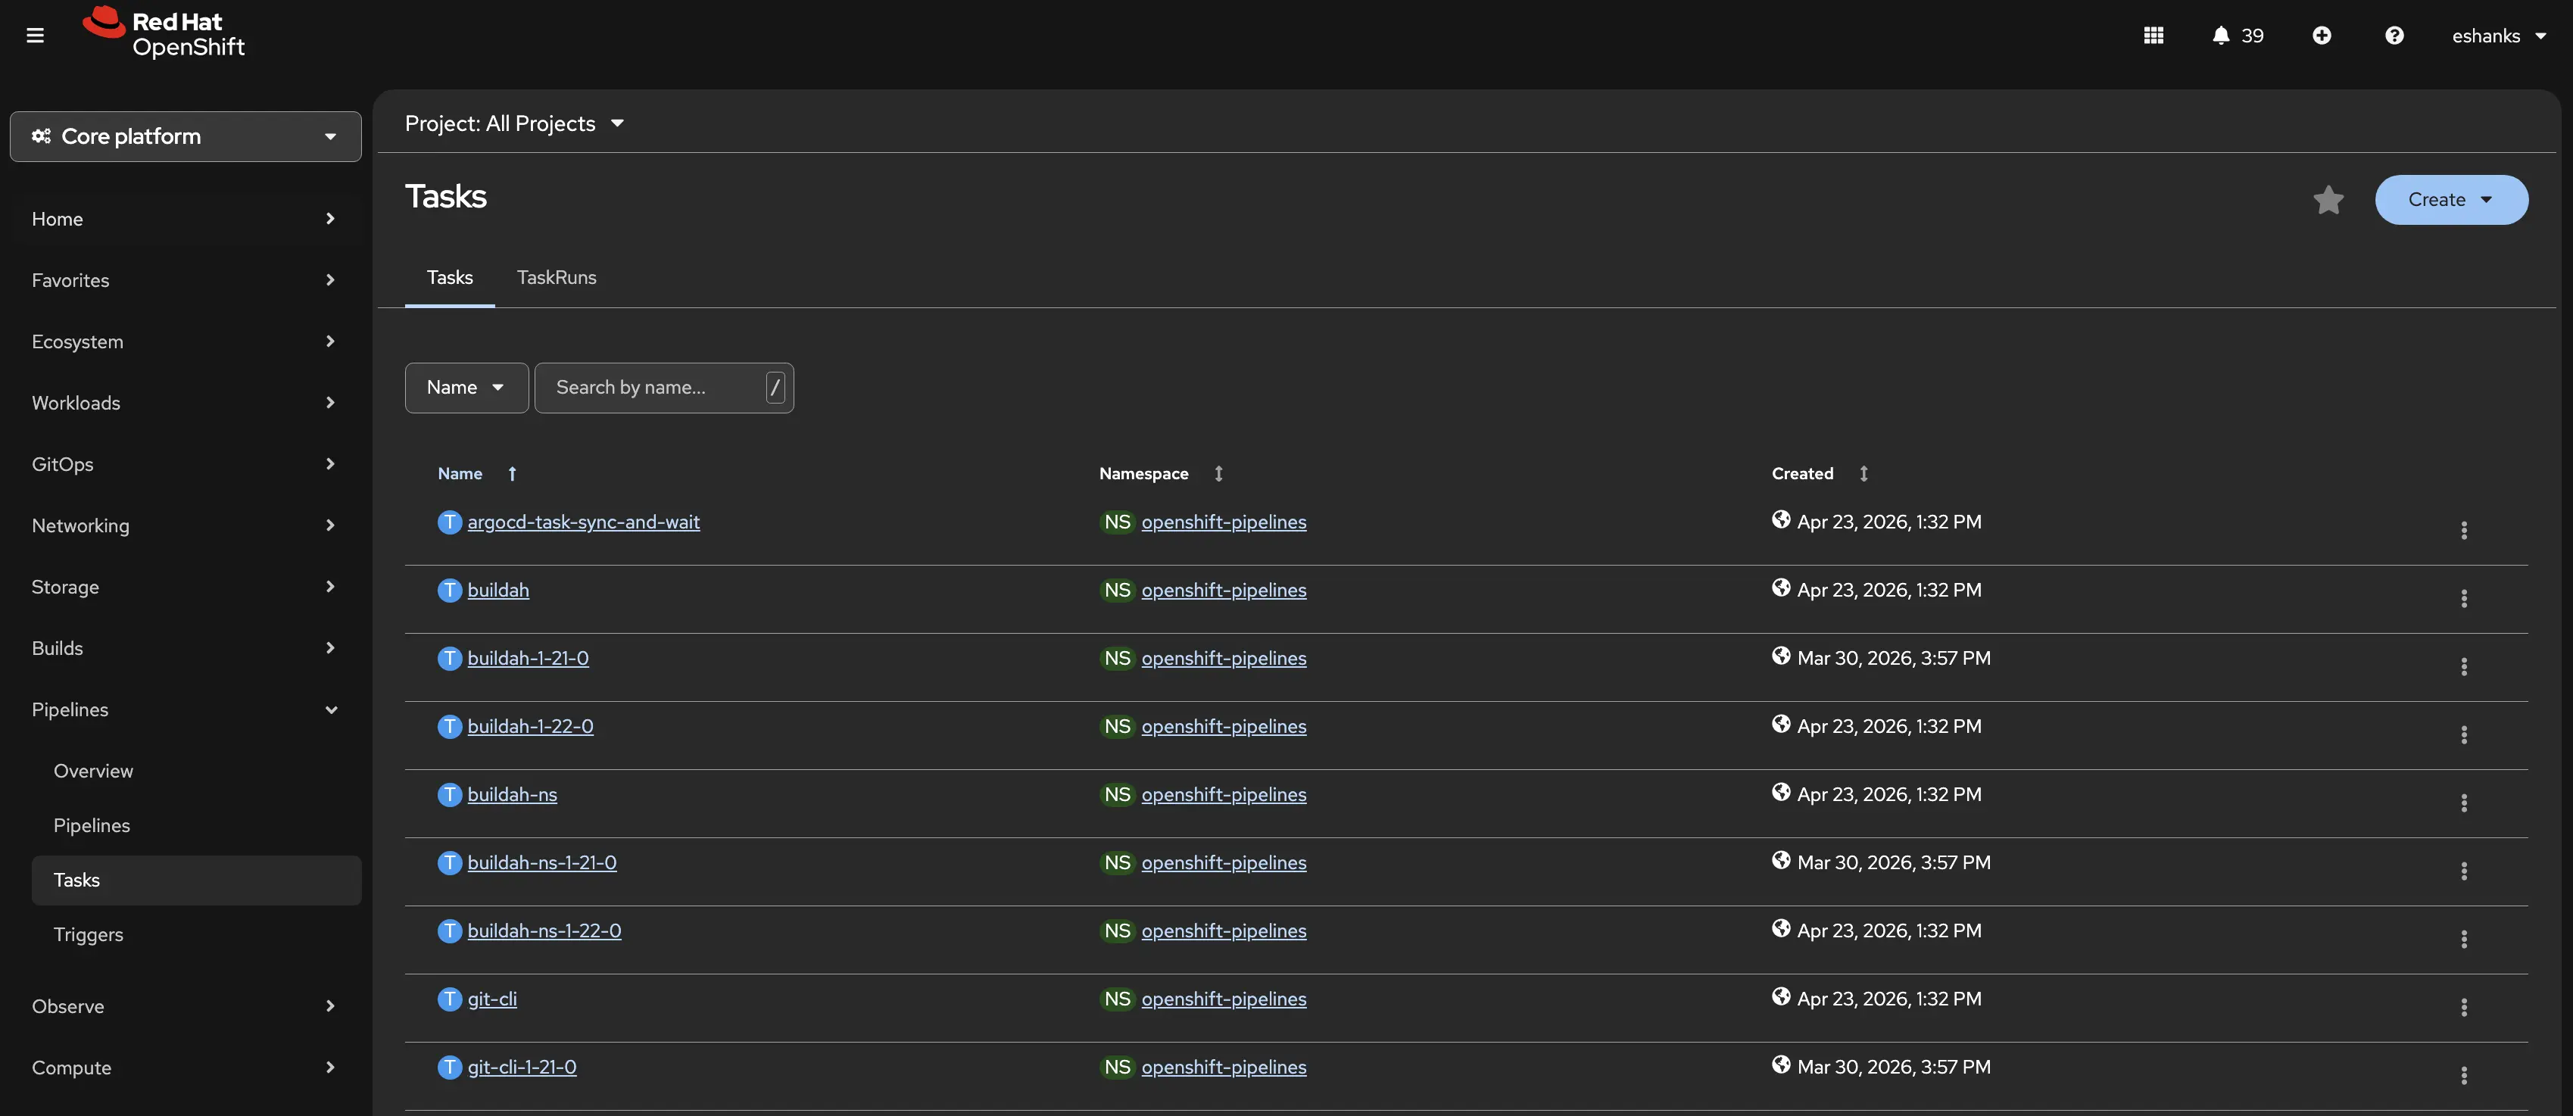Add Tasks page to favorites star
This screenshot has width=2573, height=1116.
(x=2328, y=200)
